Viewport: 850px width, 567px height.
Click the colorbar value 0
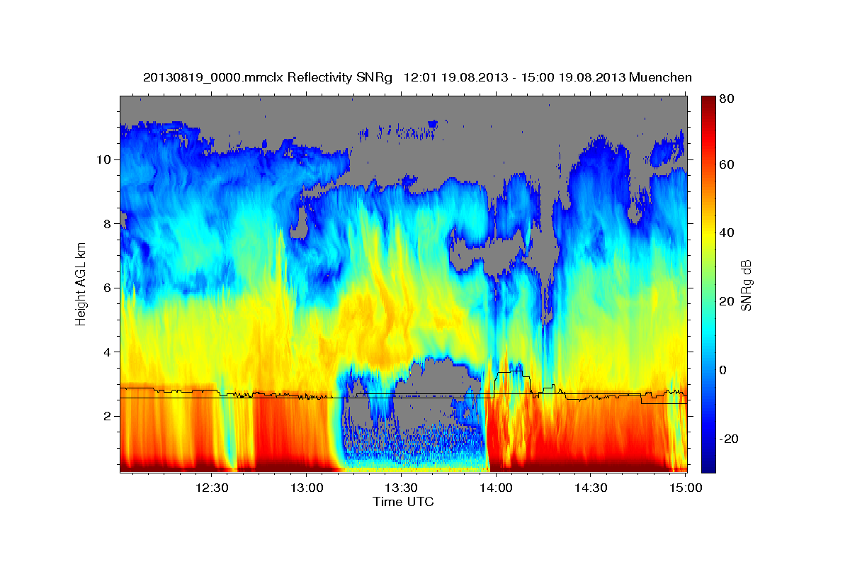(725, 370)
